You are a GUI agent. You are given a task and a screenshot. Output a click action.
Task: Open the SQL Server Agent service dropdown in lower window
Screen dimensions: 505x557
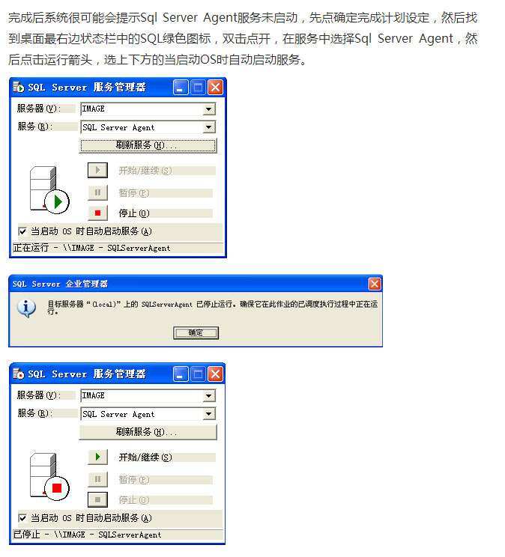(209, 414)
